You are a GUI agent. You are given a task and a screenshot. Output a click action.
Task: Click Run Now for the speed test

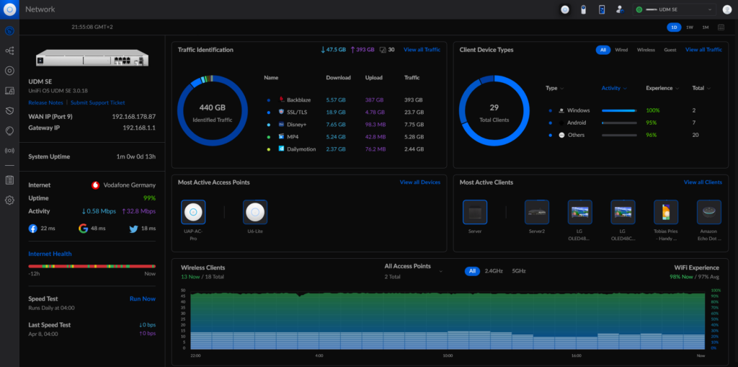tap(143, 299)
